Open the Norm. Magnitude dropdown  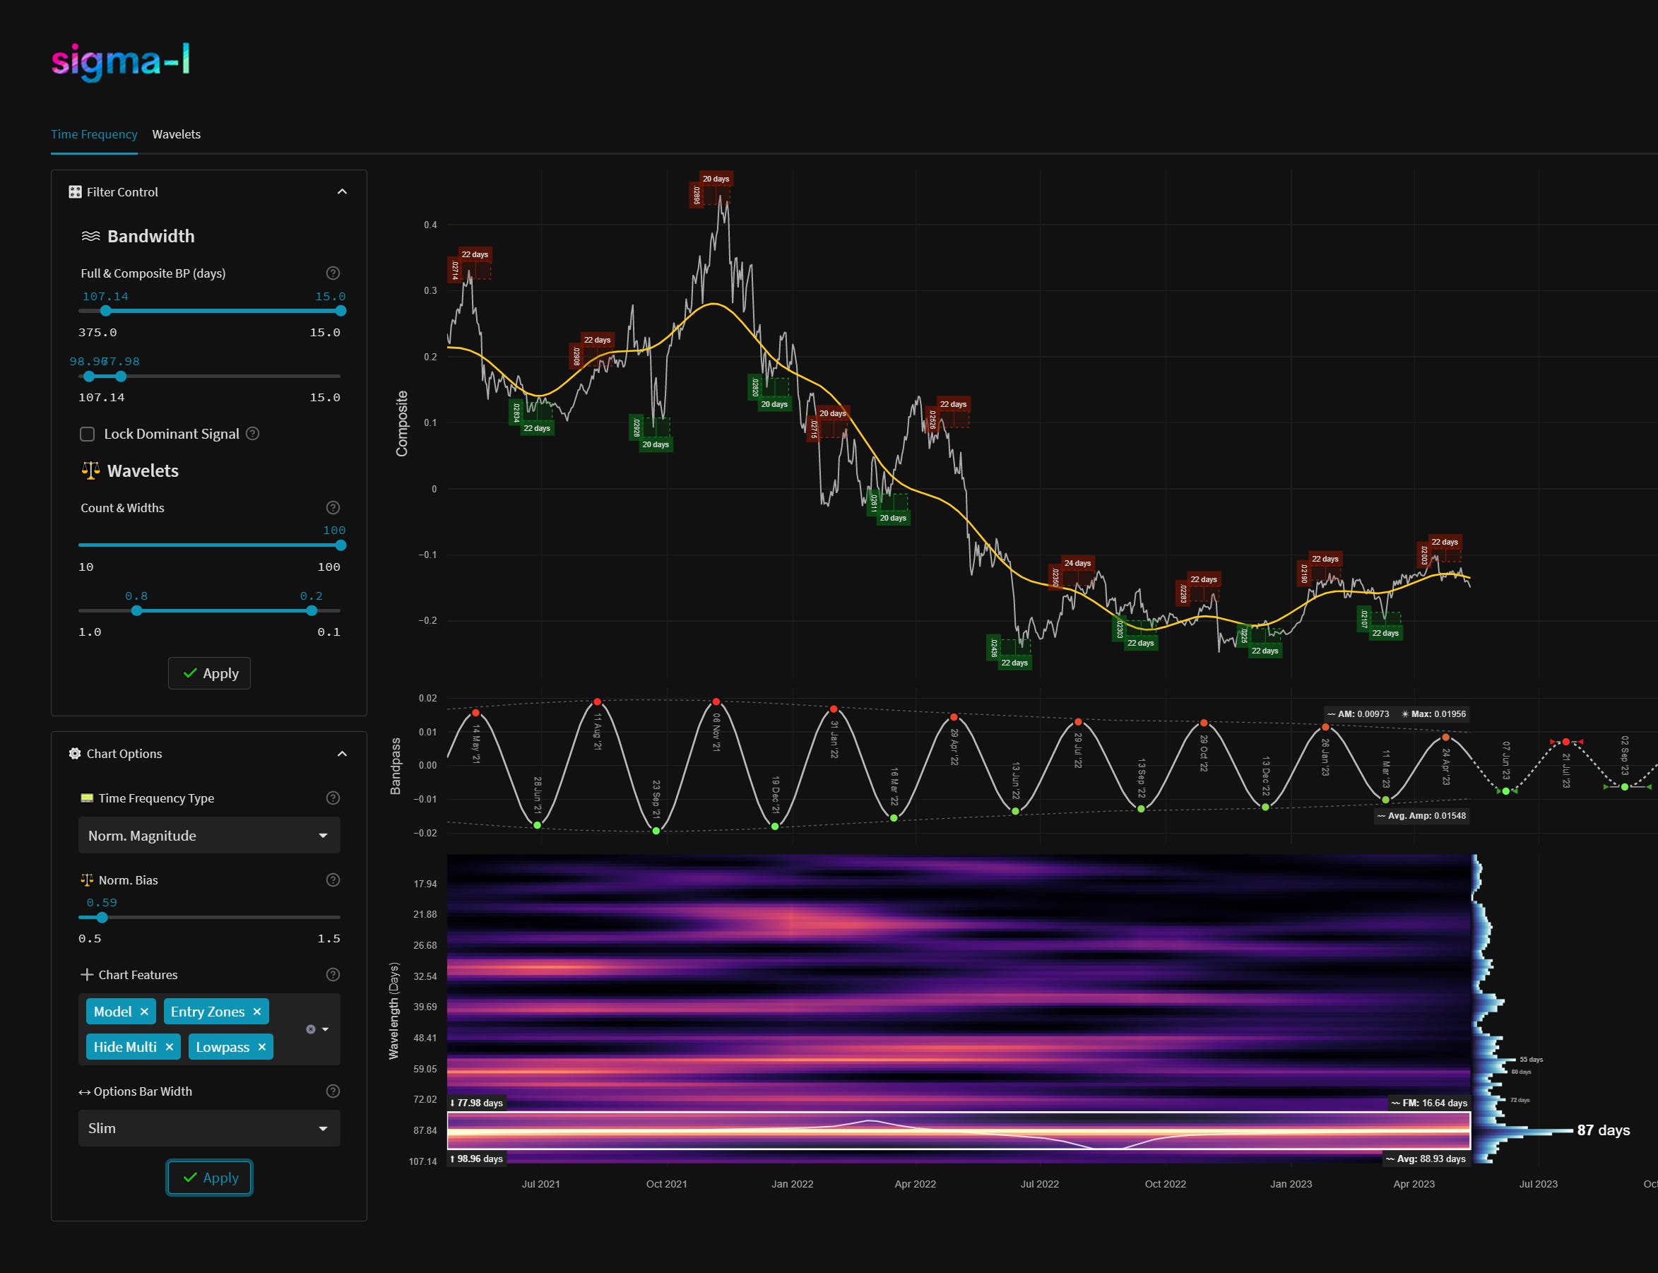tap(209, 835)
